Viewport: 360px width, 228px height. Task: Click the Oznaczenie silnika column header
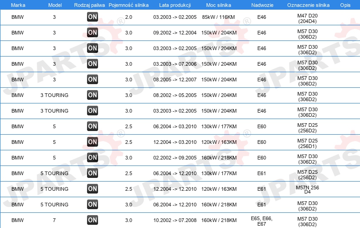(x=308, y=5)
